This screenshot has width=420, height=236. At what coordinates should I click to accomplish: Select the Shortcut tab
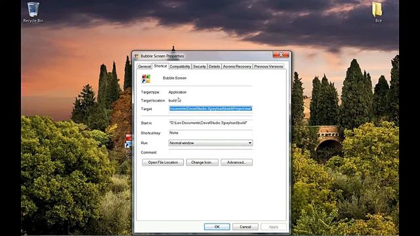[x=160, y=66]
